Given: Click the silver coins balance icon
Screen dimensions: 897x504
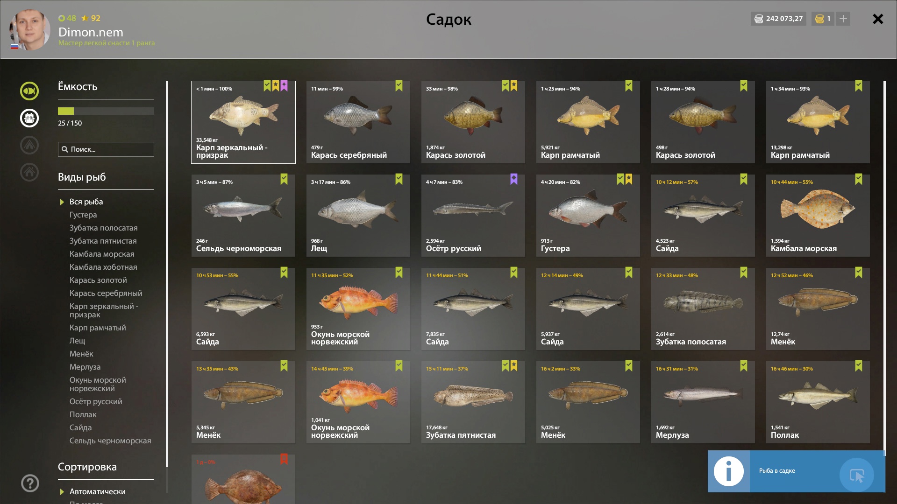Looking at the screenshot, I should click(x=759, y=19).
